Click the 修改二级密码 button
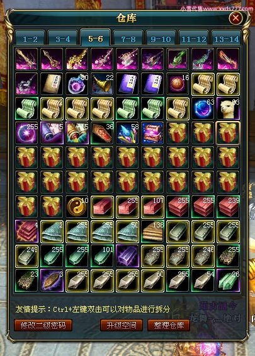This screenshot has height=356, width=255. [43, 325]
